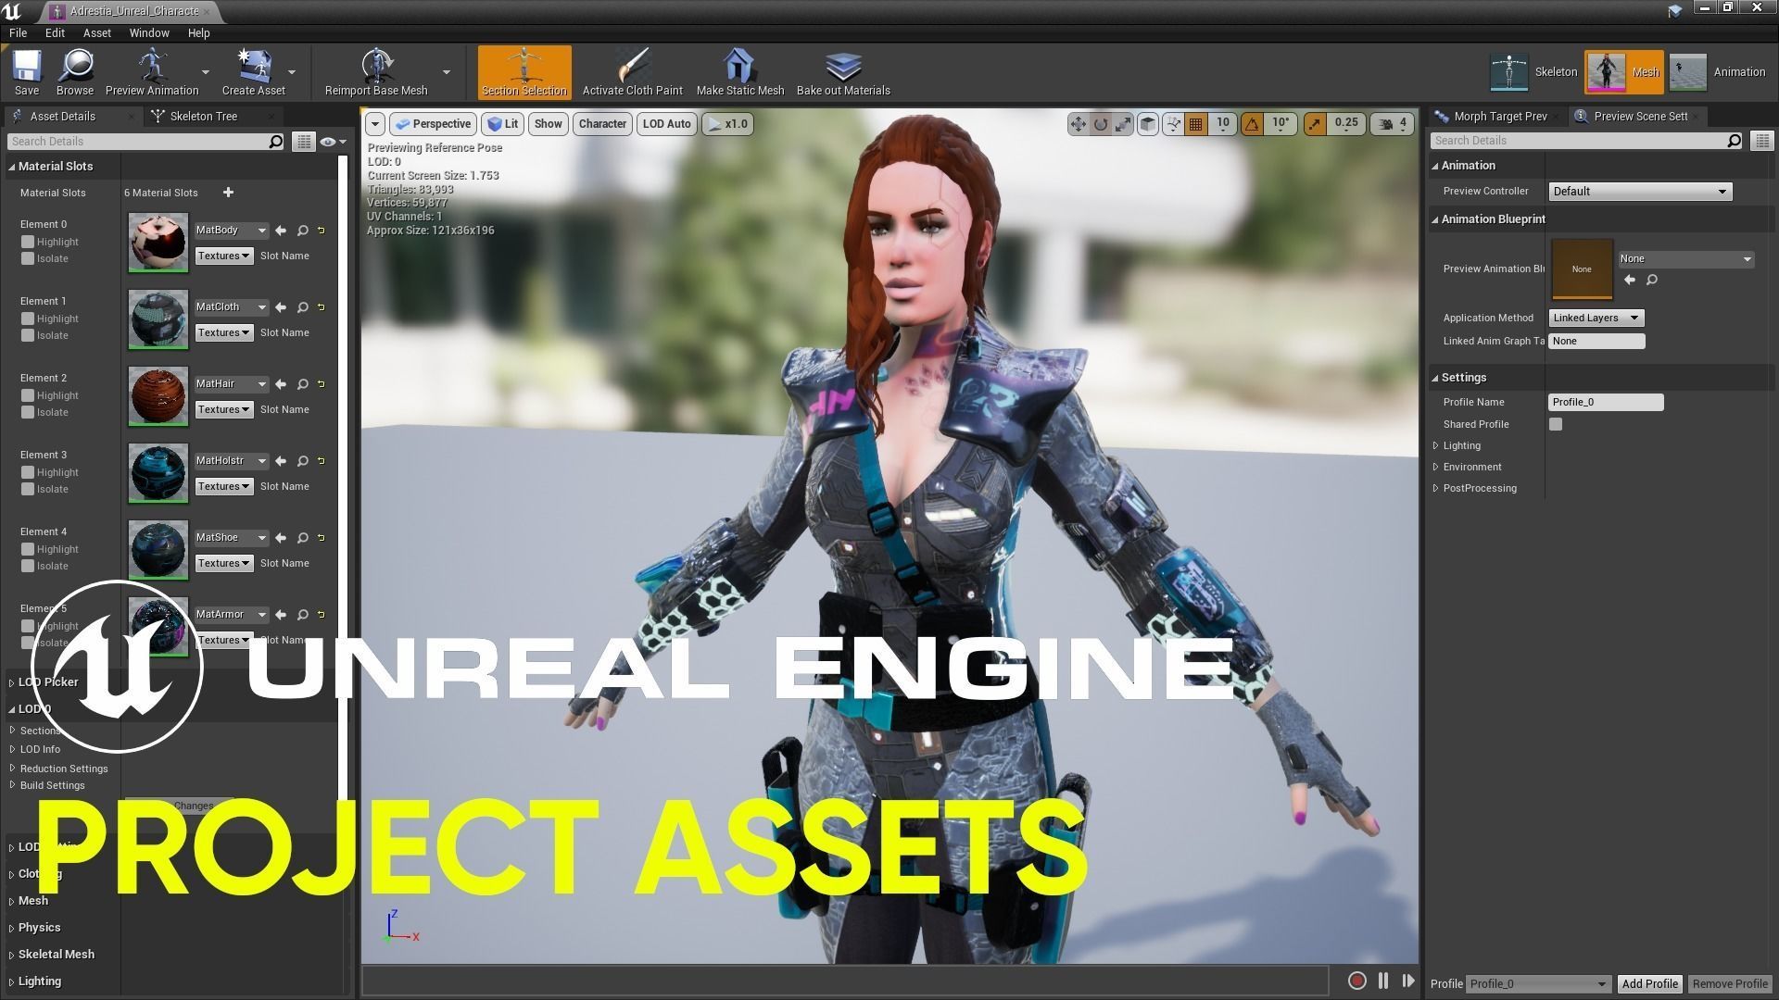
Task: Open Preview Animation toolbar button
Action: pos(152,72)
